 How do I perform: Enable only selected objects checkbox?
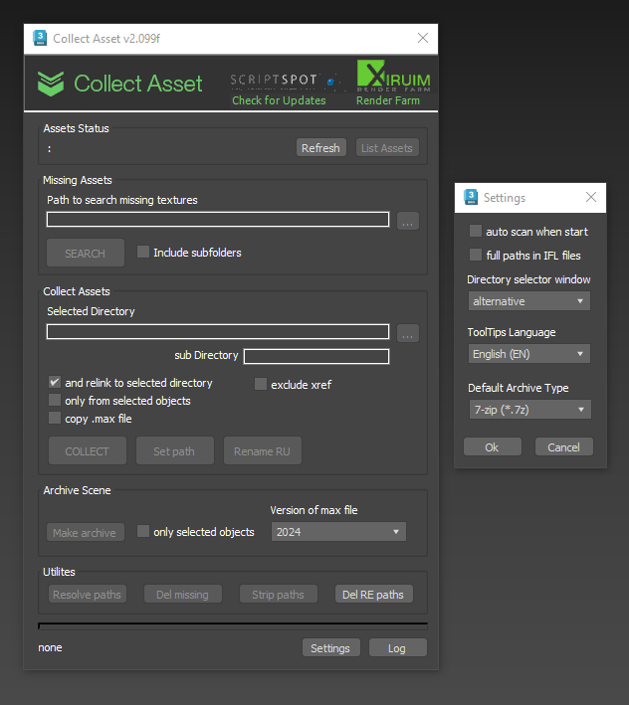tap(143, 531)
